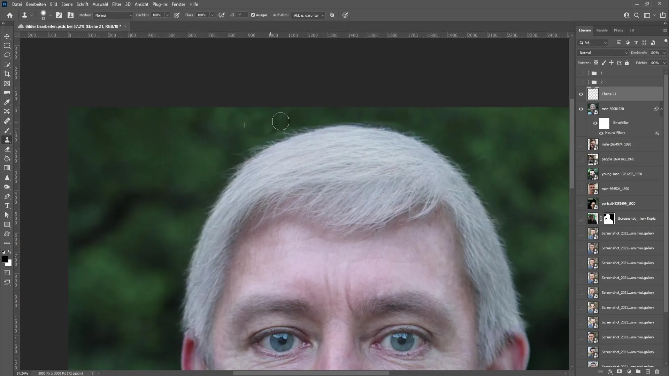Image resolution: width=669 pixels, height=376 pixels.
Task: Toggle visibility of man-59081920 layer
Action: click(581, 109)
